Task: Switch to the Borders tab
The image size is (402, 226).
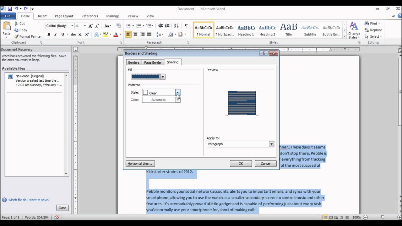Action: (x=134, y=62)
